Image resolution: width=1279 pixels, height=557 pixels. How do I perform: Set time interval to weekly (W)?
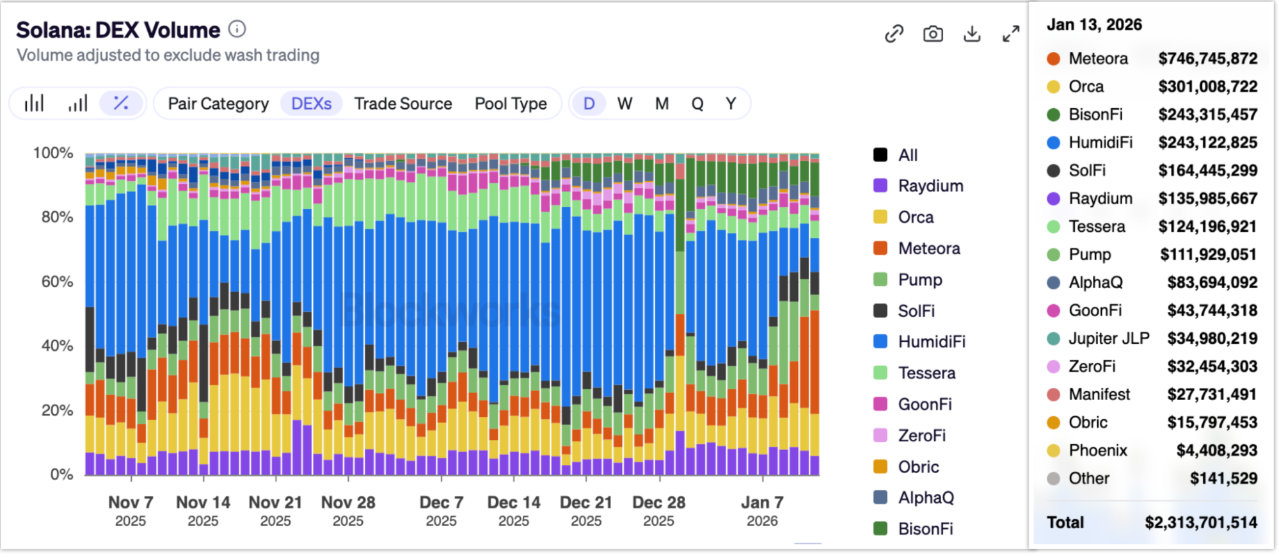coord(624,104)
